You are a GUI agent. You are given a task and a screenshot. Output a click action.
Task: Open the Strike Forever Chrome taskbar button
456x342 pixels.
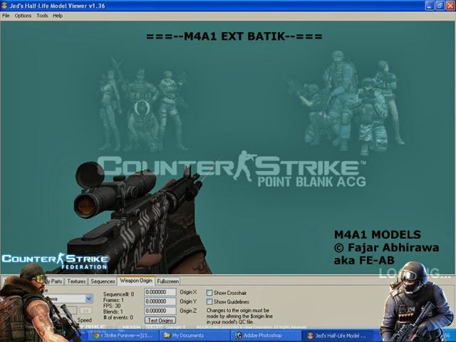coord(123,336)
